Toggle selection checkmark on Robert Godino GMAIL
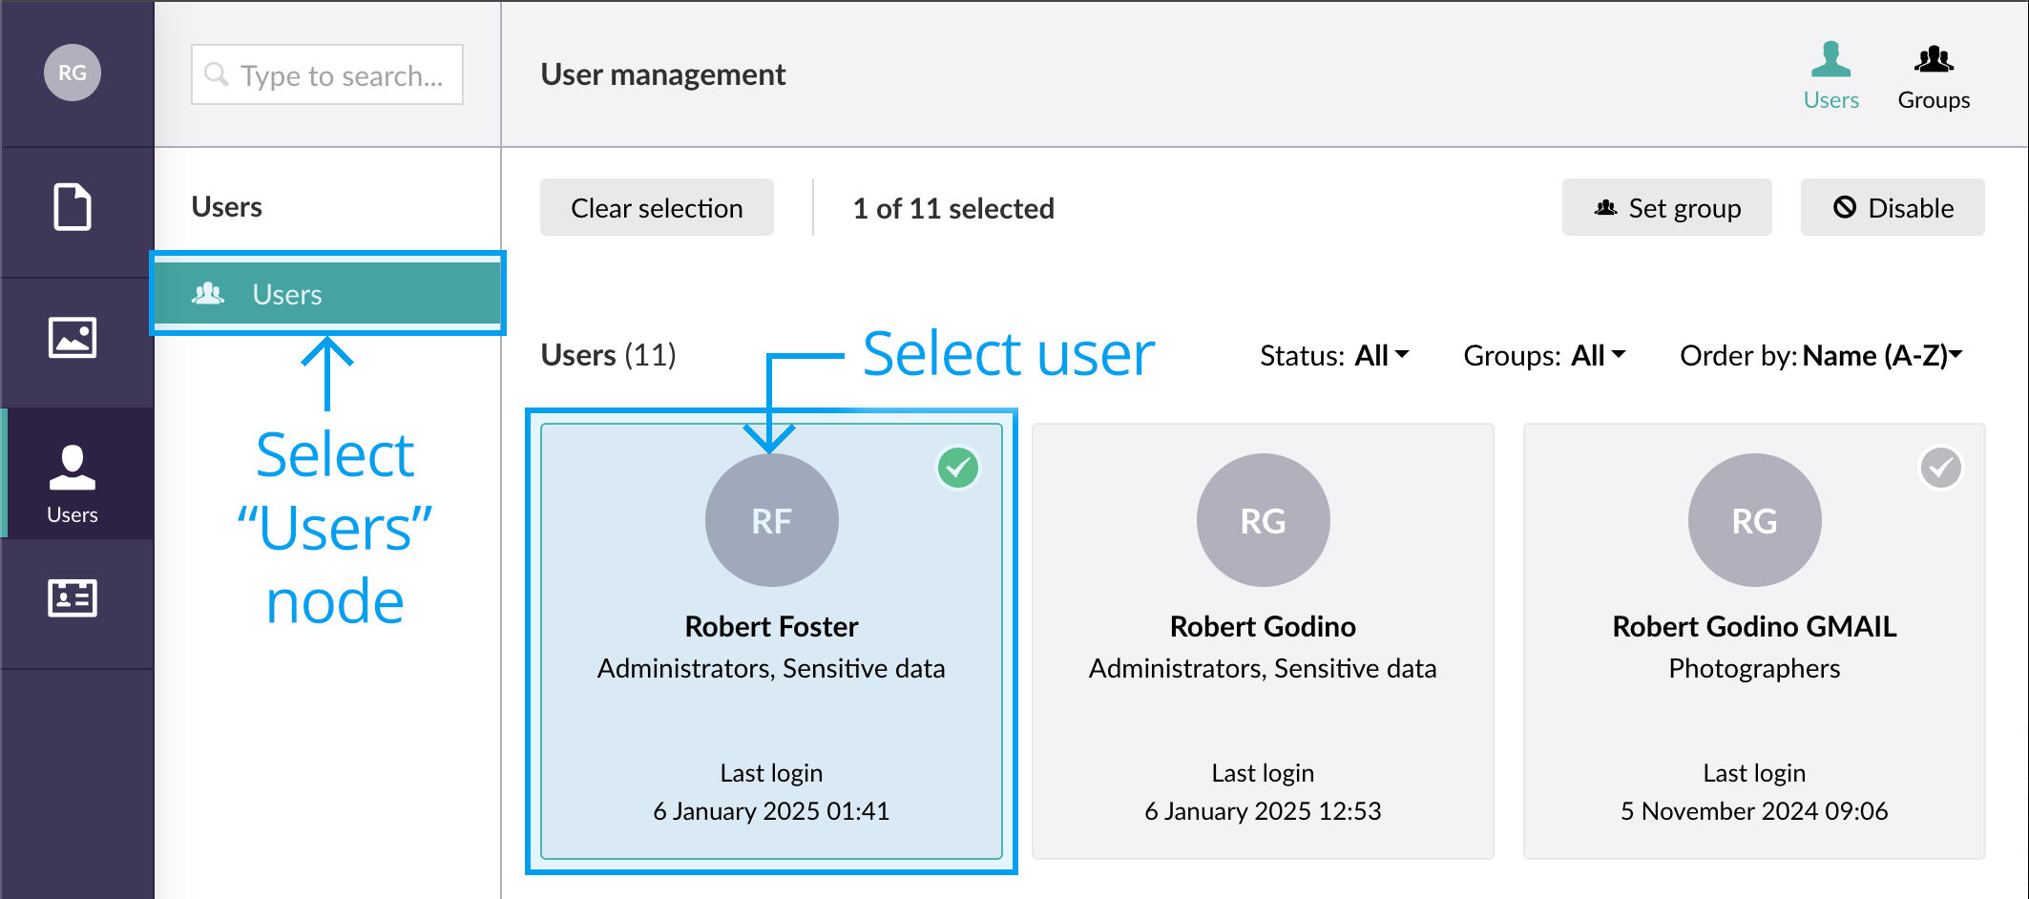This screenshot has width=2029, height=899. (1940, 468)
